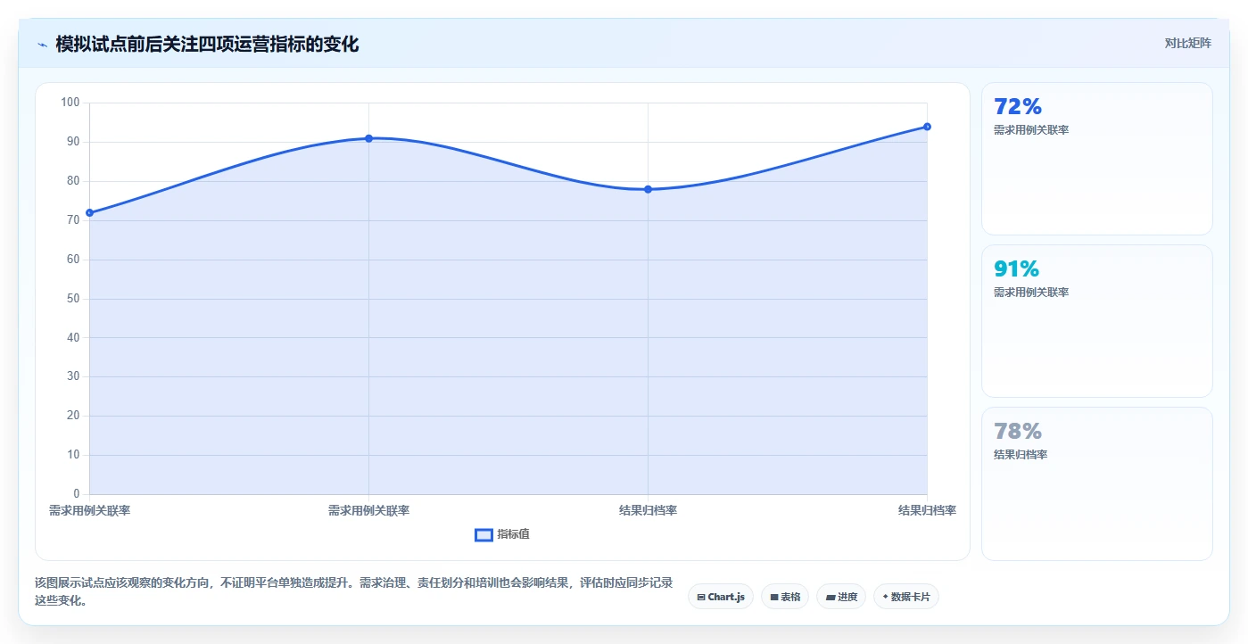The image size is (1248, 644).
Task: Click the title 模拟试点前后关注四项运营指标的变化
Action: pyautogui.click(x=207, y=44)
